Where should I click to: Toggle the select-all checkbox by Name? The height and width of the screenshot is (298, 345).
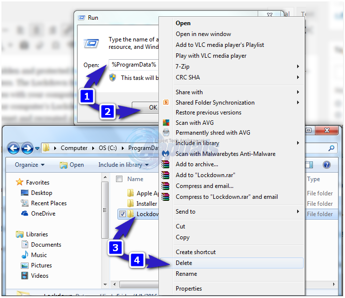tap(119, 179)
